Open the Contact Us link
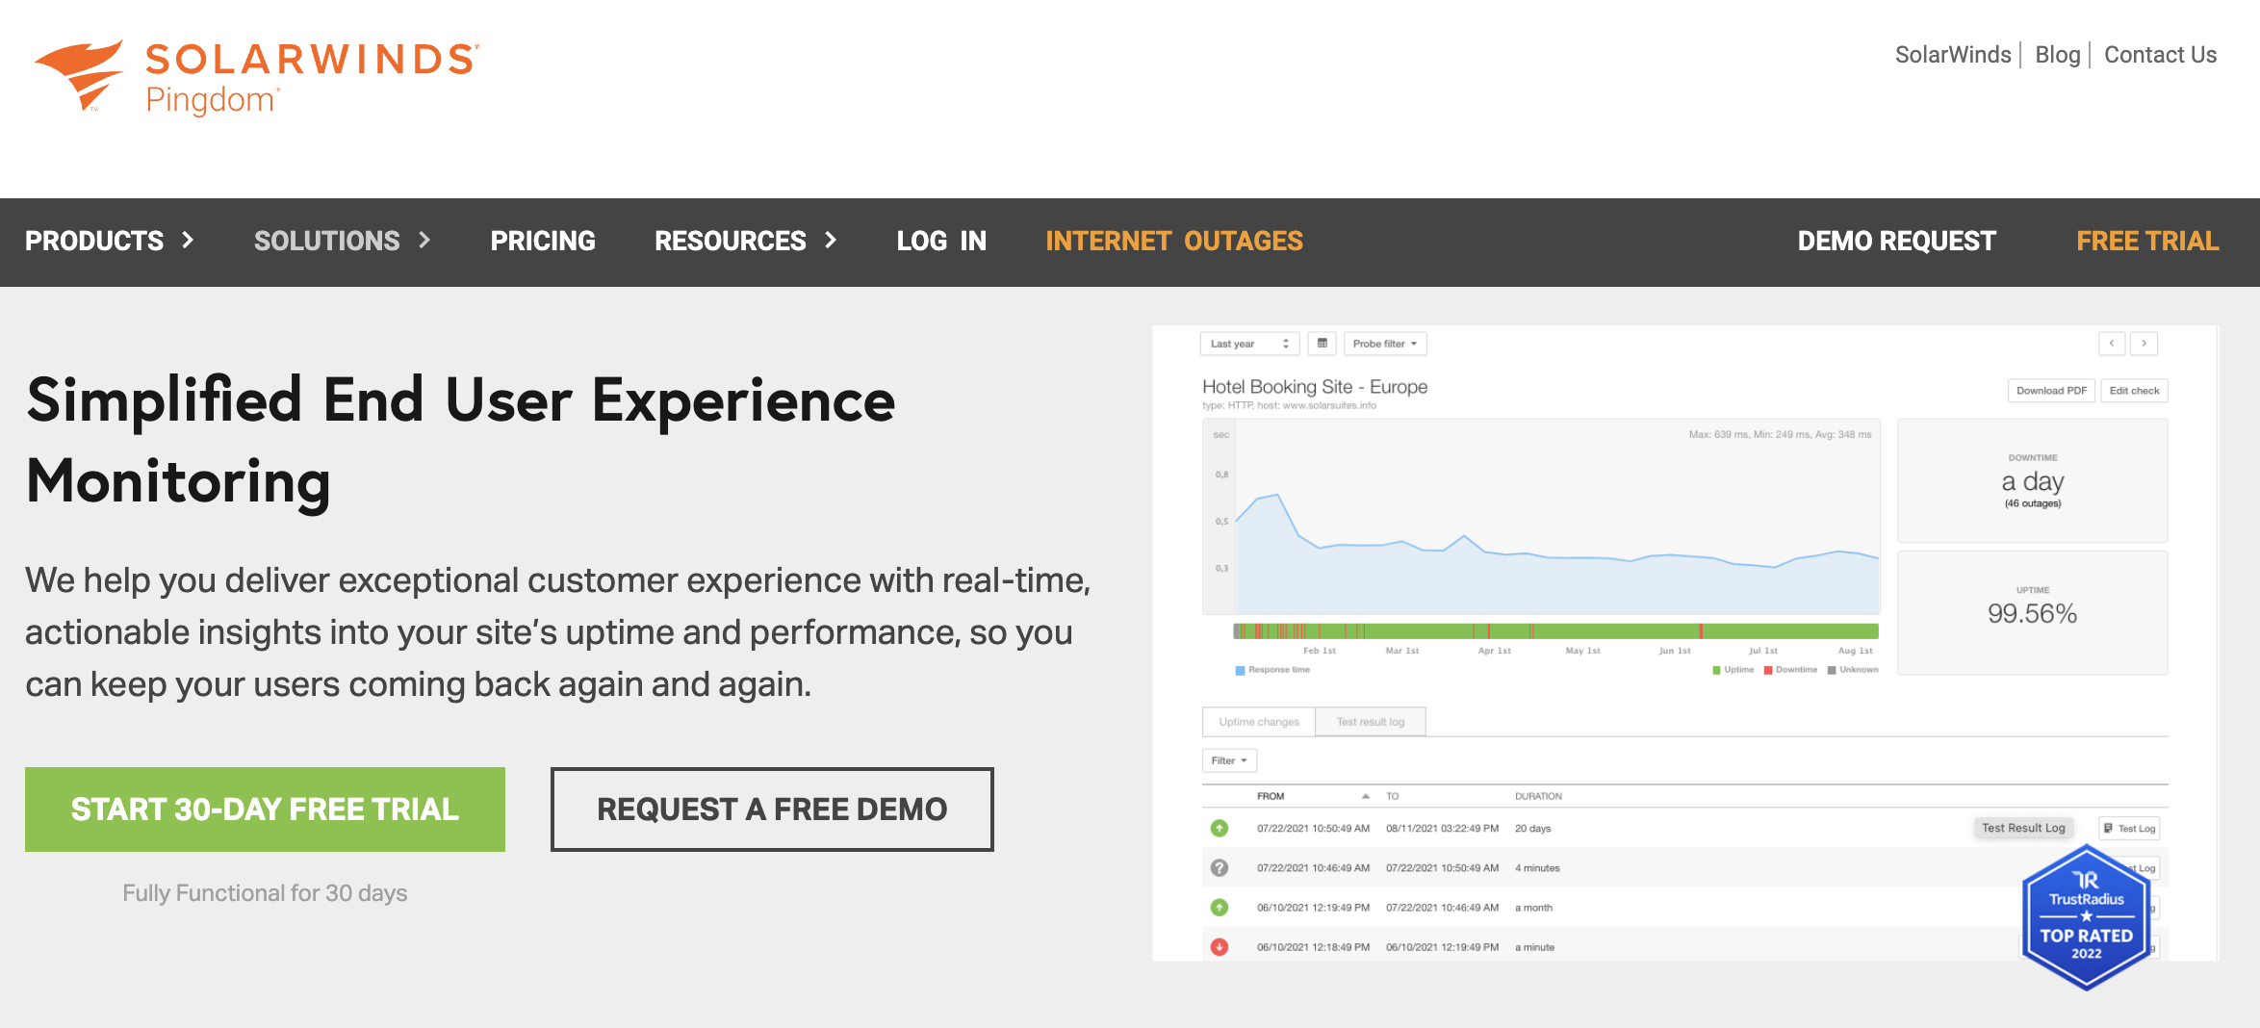This screenshot has width=2260, height=1028. [2160, 55]
